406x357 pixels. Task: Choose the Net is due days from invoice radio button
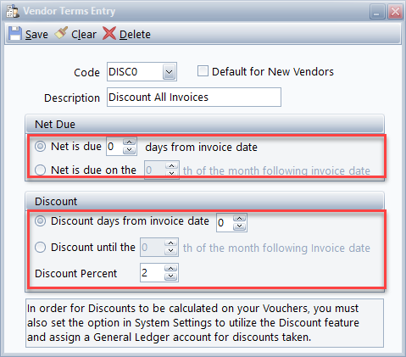[x=40, y=146]
